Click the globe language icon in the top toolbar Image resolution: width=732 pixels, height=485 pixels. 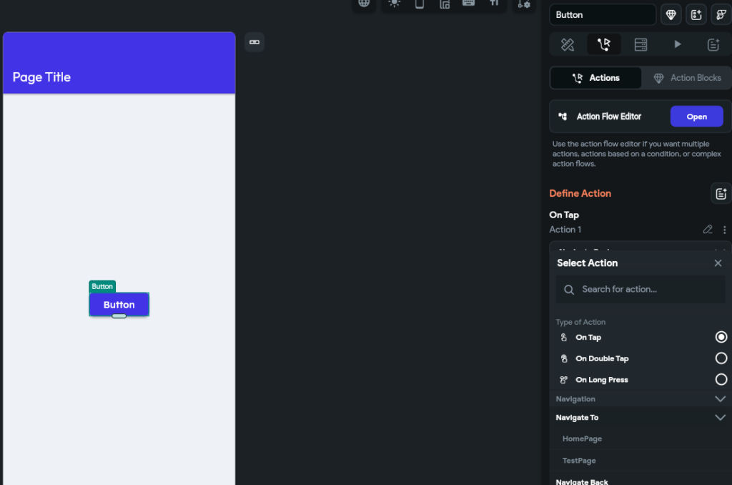tap(364, 4)
